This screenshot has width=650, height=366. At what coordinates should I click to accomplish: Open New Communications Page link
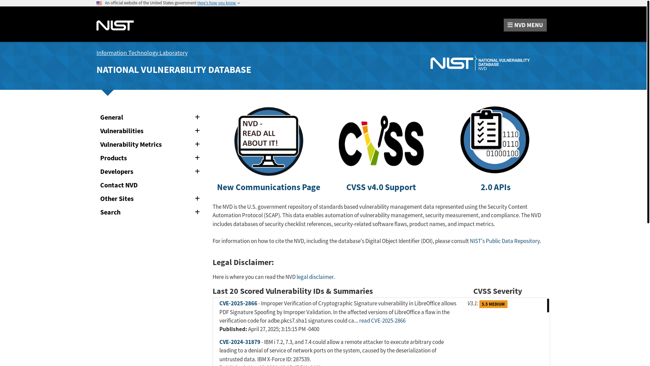[x=268, y=187]
